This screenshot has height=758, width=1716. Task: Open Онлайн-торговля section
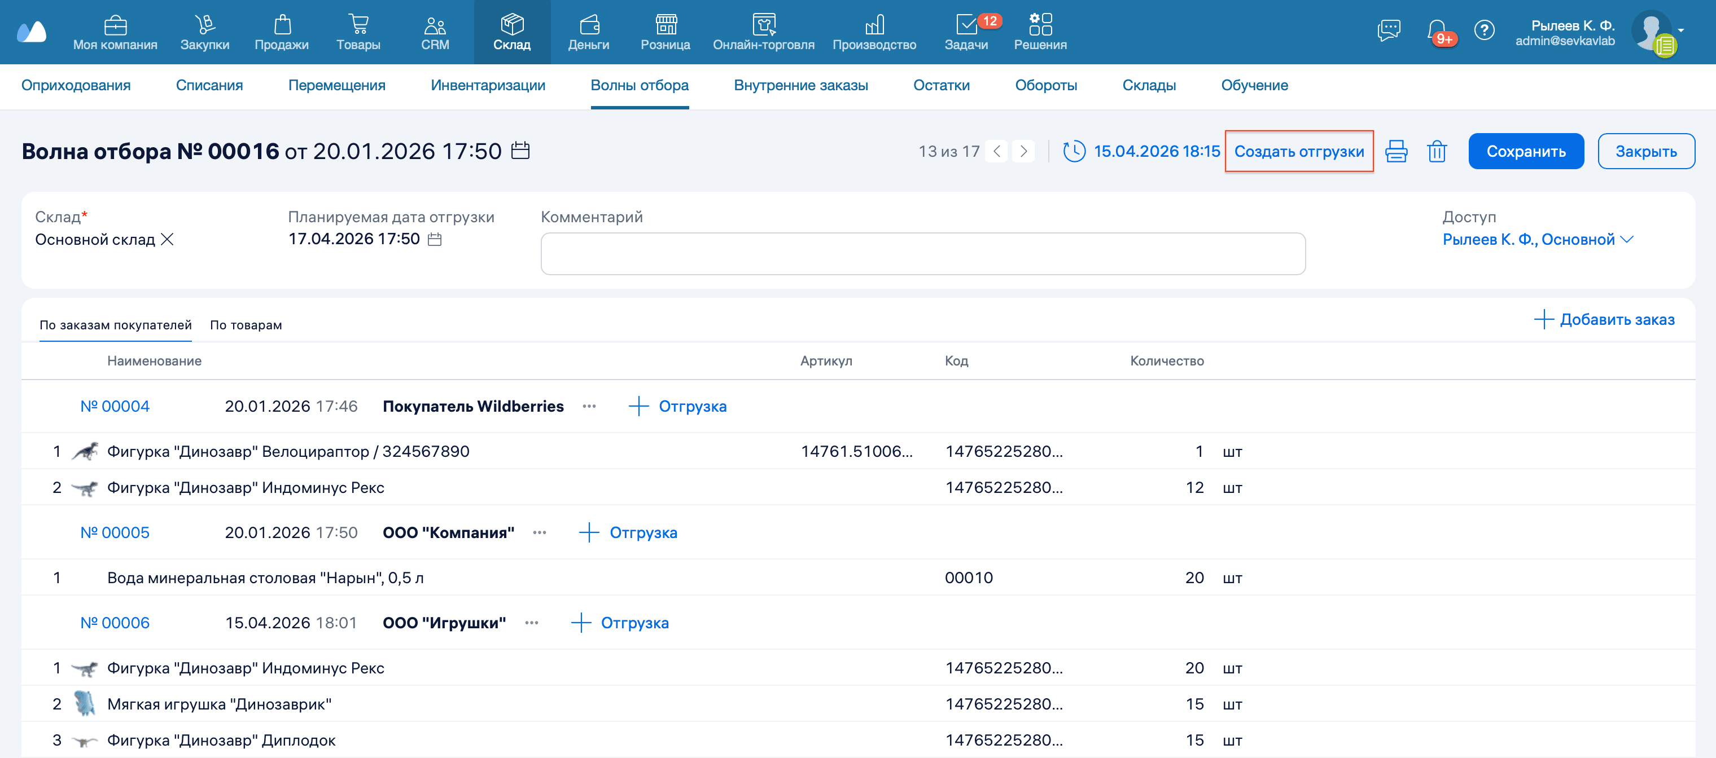click(x=763, y=33)
